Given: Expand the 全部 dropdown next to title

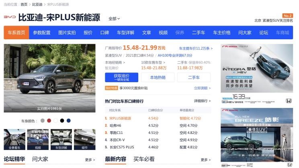Looking at the screenshot, I should click(114, 18).
